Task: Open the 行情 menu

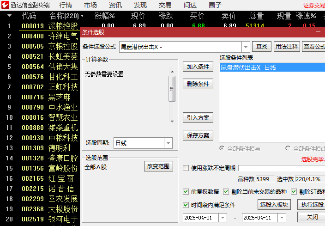Action: point(66,5)
